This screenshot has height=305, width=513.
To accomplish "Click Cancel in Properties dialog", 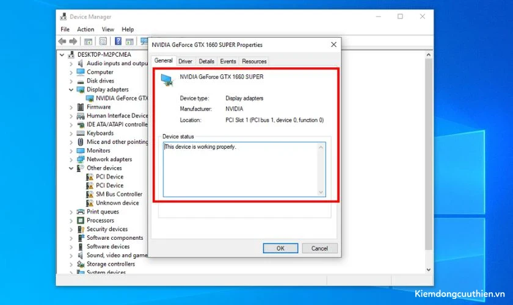I will (x=319, y=248).
